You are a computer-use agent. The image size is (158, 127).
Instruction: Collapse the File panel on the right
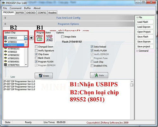(137, 17)
